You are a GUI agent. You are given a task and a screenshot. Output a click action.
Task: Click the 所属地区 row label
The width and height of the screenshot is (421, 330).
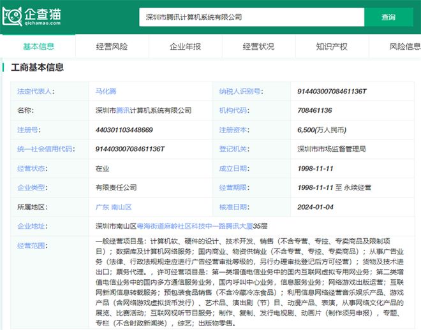pos(33,207)
